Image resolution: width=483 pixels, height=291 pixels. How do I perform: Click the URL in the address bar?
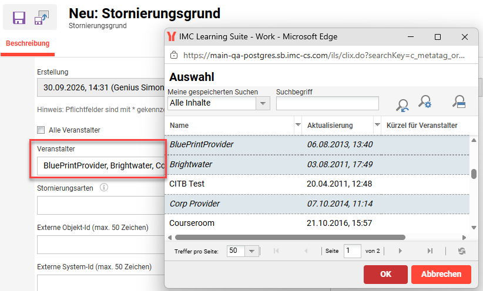coord(324,55)
